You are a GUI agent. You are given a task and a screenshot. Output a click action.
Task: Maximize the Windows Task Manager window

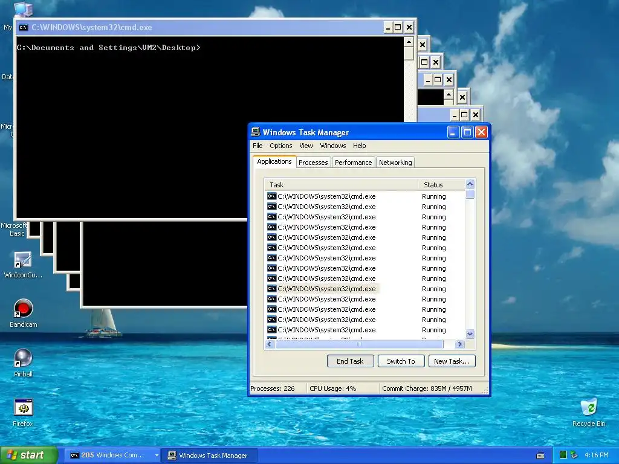(x=467, y=132)
